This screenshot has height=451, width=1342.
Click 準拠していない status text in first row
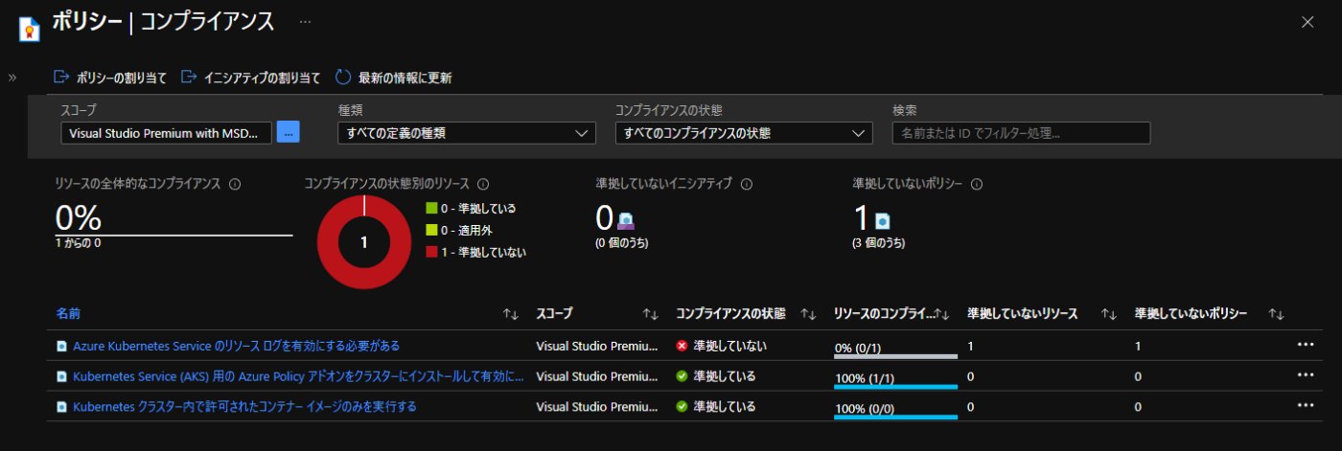[729, 346]
